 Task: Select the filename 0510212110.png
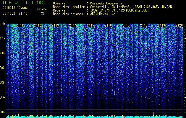(x=15, y=8)
